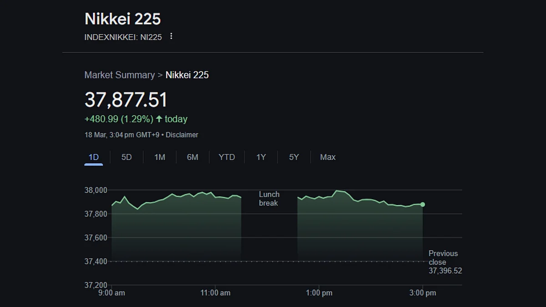
Task: Click the Nikkei 225 breadcrumb text
Action: click(187, 75)
